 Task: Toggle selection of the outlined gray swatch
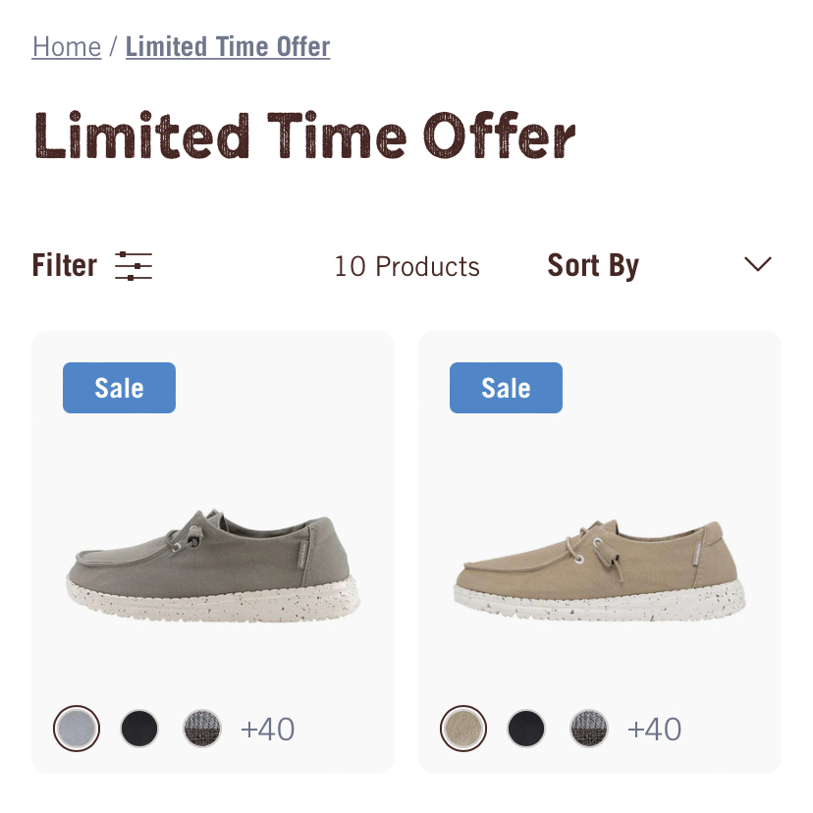click(77, 729)
